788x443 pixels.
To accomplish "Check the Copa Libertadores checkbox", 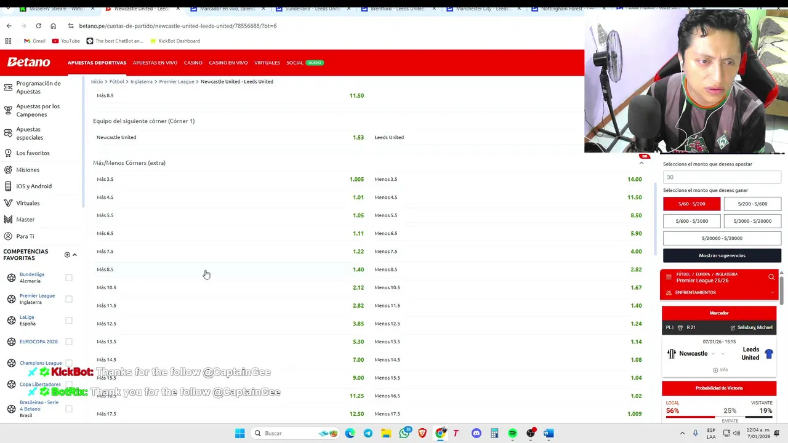I will [69, 385].
